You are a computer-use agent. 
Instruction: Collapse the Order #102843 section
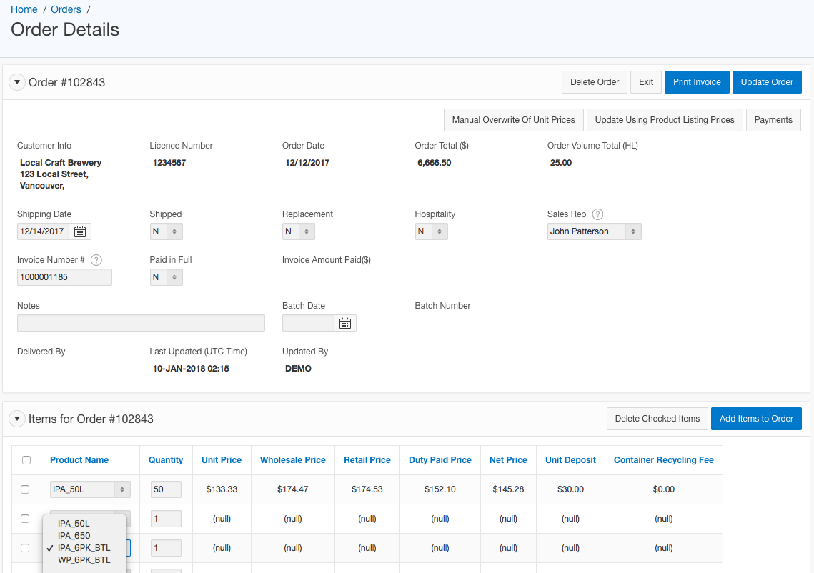click(x=17, y=82)
